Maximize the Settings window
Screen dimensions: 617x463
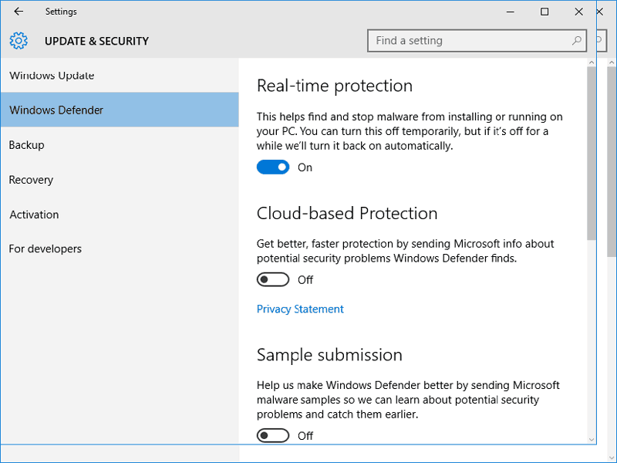tap(544, 12)
